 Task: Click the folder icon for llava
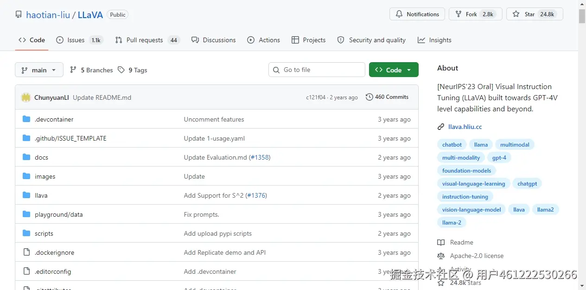tap(26, 195)
